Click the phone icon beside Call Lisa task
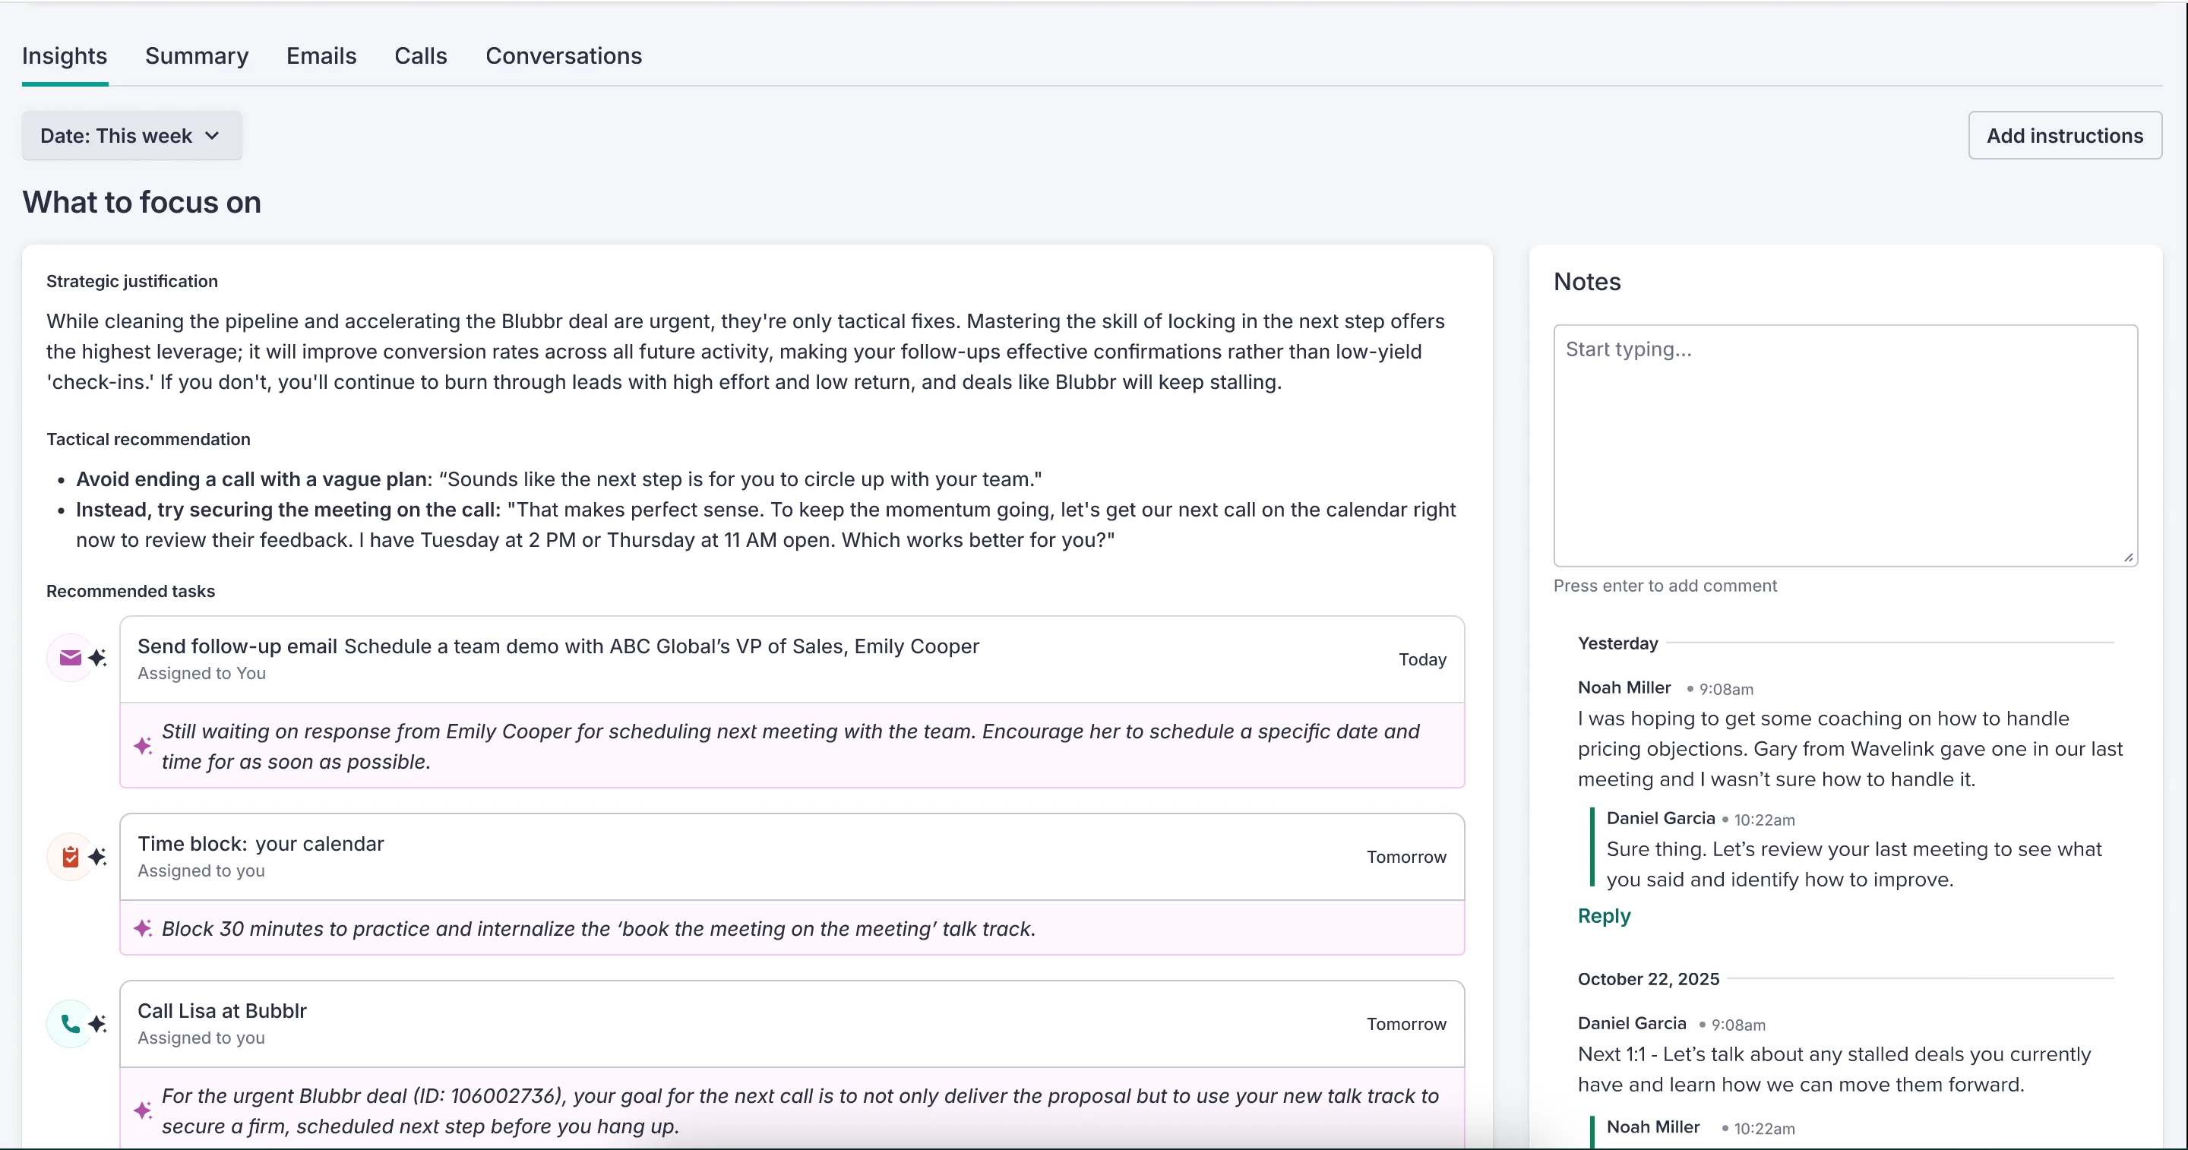2188x1150 pixels. coord(70,1023)
